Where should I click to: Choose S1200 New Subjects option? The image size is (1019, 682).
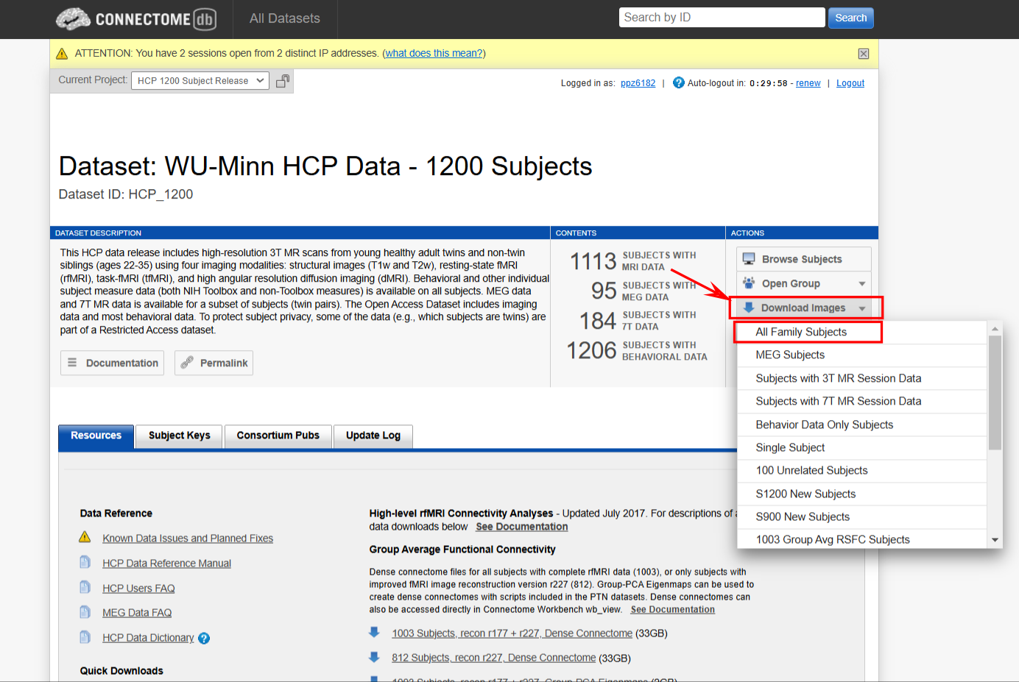tap(861, 494)
